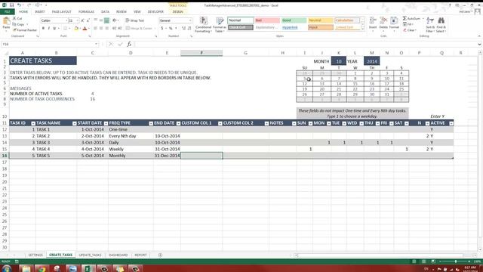The width and height of the screenshot is (483, 272).
Task: Click the formula bar input
Action: [305, 44]
